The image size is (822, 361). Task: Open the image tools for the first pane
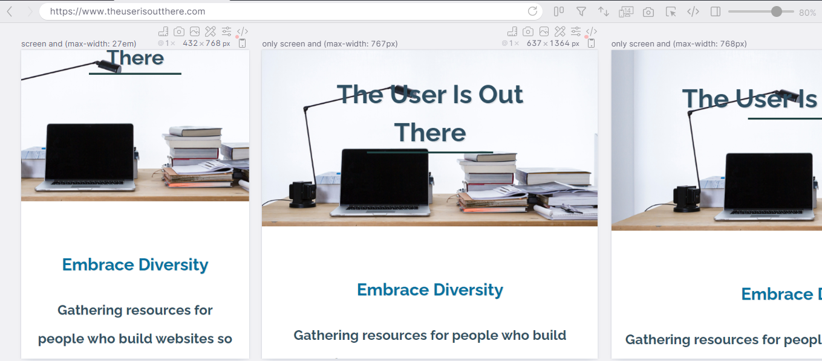(x=194, y=31)
